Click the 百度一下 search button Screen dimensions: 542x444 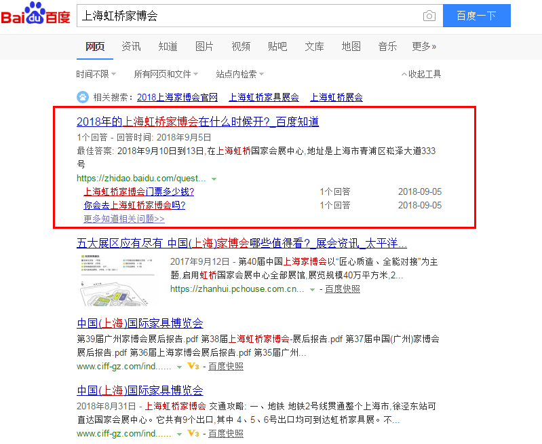(477, 16)
